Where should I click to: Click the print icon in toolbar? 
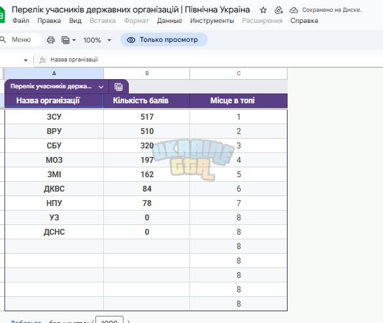coord(51,40)
